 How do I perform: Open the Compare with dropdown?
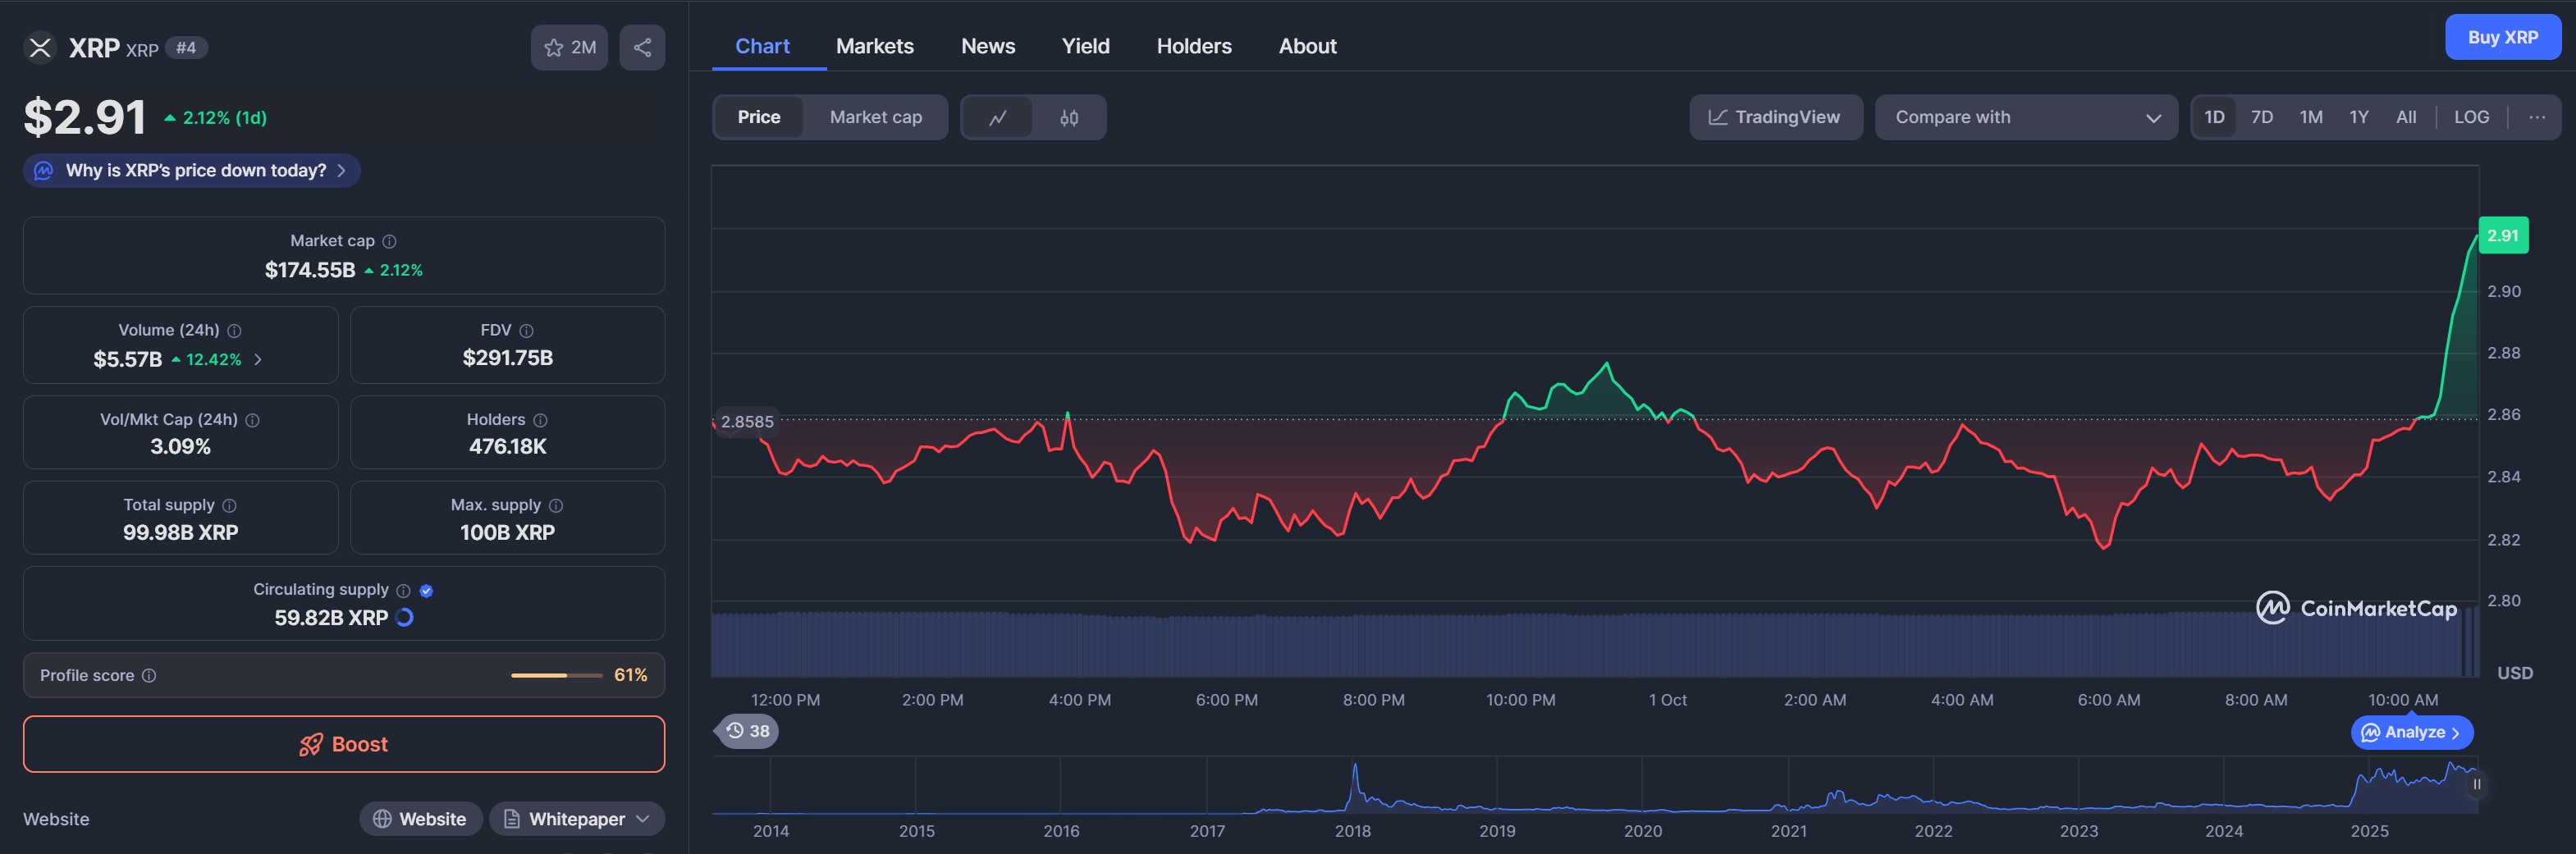(x=2025, y=117)
